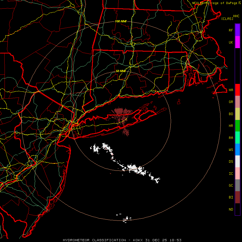Click the WS legend label

tap(231, 150)
